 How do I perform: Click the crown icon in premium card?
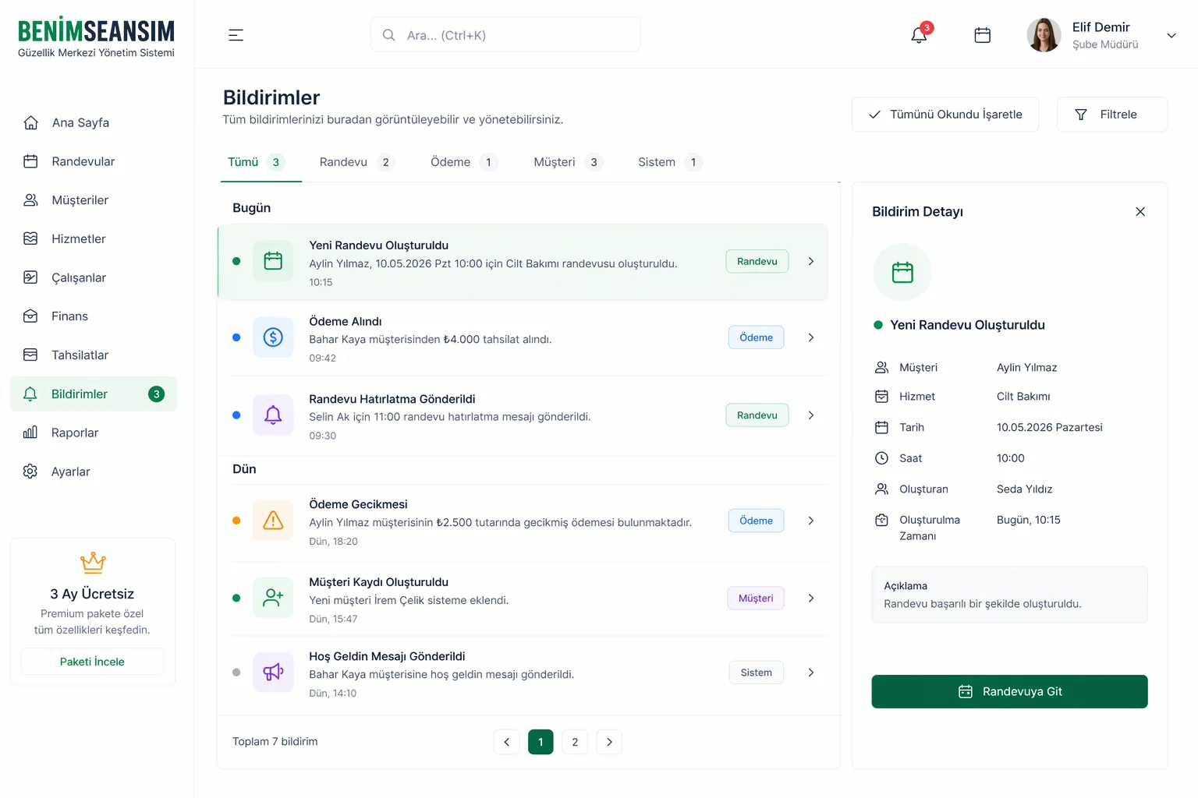93,562
